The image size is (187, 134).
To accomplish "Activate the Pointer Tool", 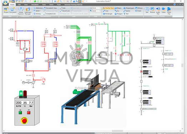I will coord(108,8).
